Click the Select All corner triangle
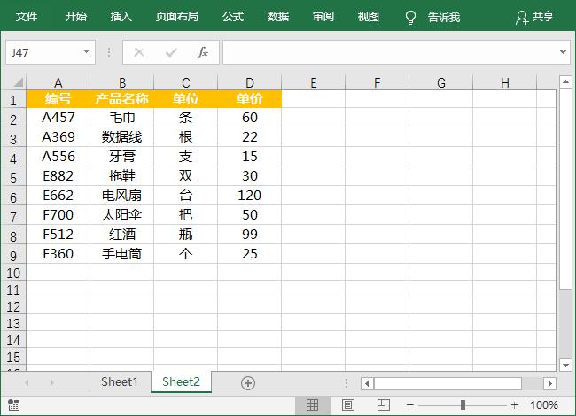Image resolution: width=576 pixels, height=416 pixels. point(18,82)
